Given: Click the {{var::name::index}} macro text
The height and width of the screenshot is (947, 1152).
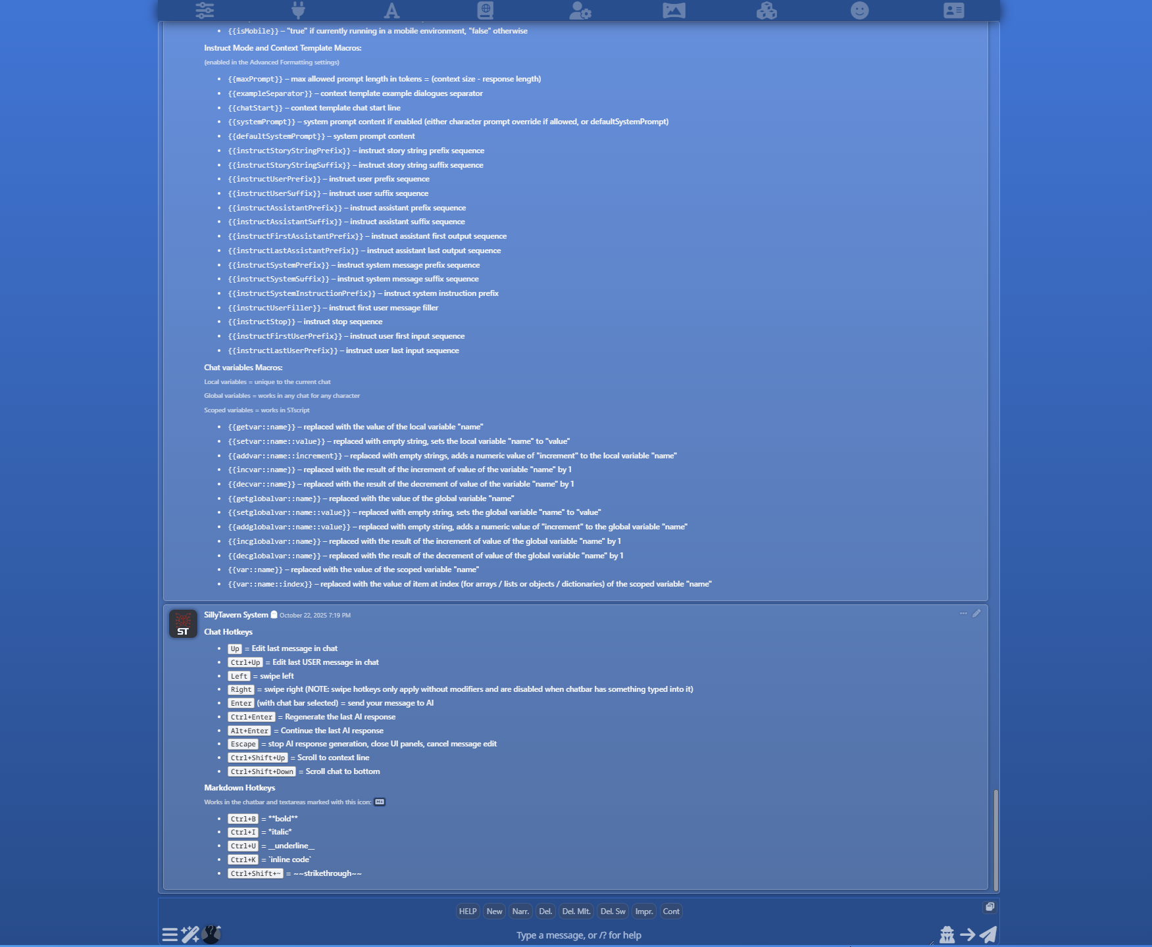Looking at the screenshot, I should click(270, 584).
